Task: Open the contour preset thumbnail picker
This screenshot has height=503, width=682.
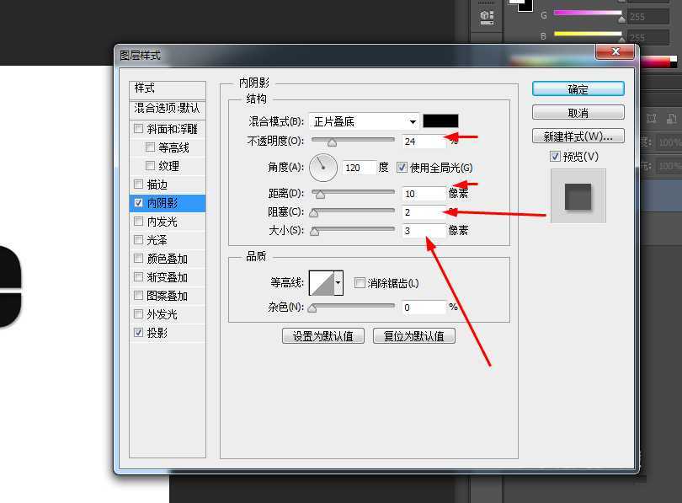Action: coord(322,282)
